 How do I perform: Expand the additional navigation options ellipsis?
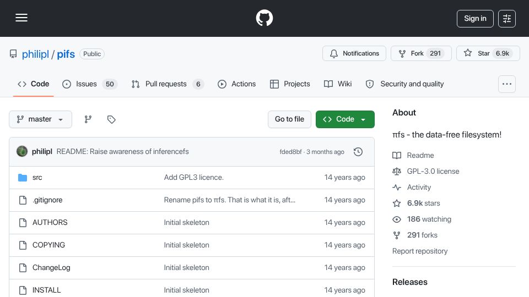point(507,84)
